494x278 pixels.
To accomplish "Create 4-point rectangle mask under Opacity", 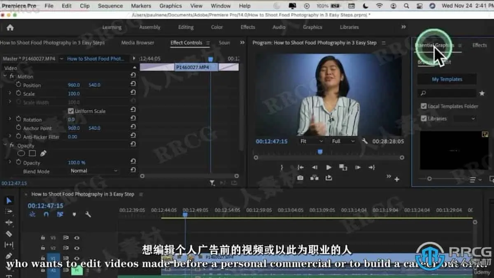I will click(x=32, y=153).
